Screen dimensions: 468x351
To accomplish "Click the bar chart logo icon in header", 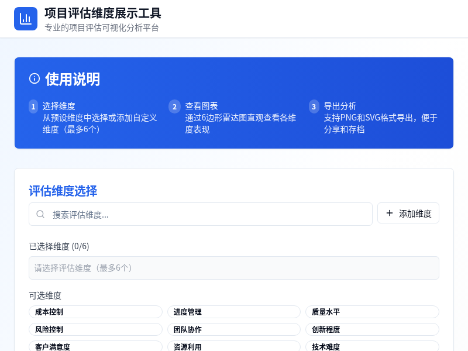I will click(26, 18).
